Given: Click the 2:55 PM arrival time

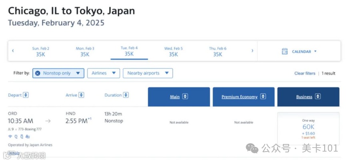Looking at the screenshot, I should pos(76,121).
